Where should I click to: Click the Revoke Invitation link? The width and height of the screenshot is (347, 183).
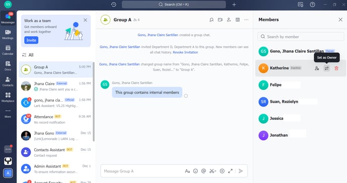tap(185, 52)
